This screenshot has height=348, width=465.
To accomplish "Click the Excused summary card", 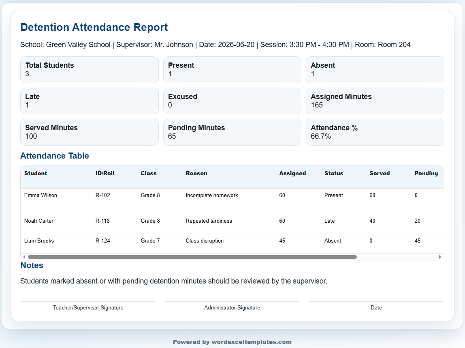I will pos(232,101).
